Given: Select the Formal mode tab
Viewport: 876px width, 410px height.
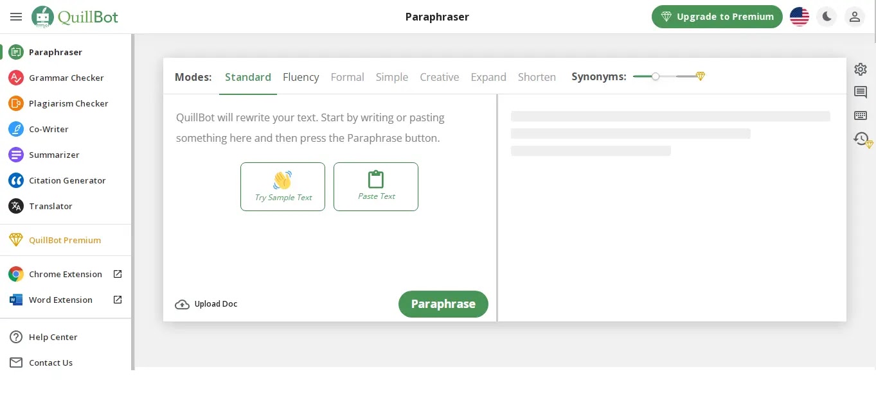Looking at the screenshot, I should click(348, 77).
